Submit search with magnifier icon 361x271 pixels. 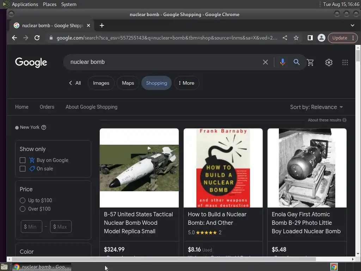[x=296, y=62]
